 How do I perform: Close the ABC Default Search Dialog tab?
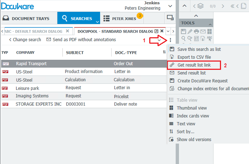click(67, 31)
